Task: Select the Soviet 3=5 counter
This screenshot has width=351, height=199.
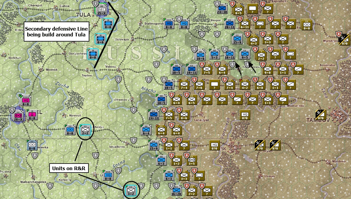Action: tap(192, 160)
